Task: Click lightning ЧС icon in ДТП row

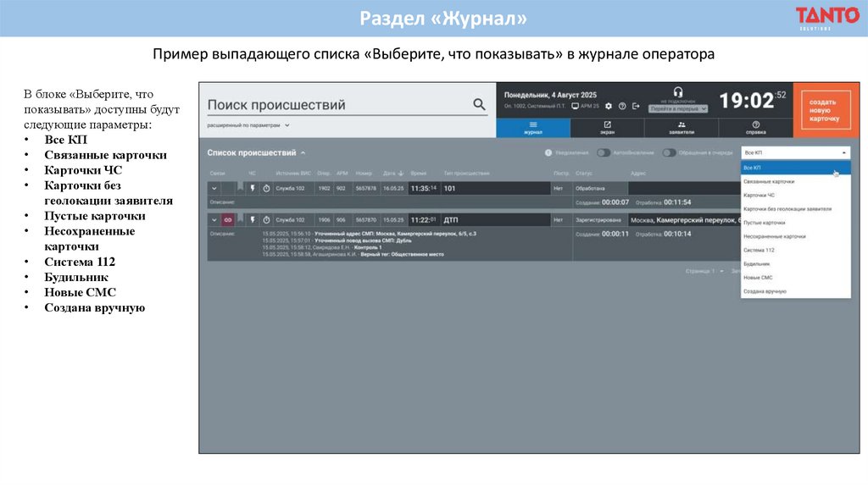Action: point(253,220)
